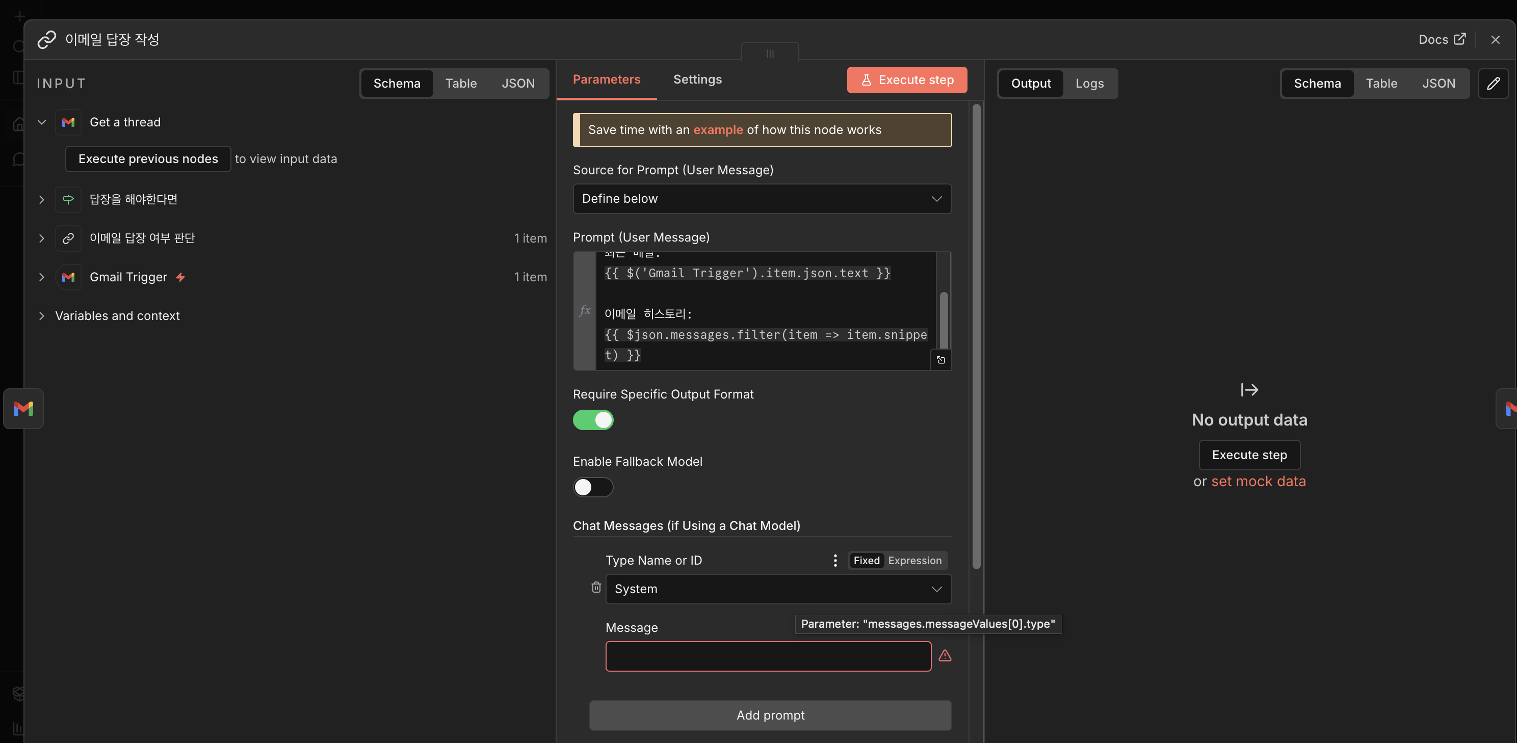This screenshot has width=1517, height=743.
Task: Open Source for Prompt dropdown
Action: coord(762,199)
